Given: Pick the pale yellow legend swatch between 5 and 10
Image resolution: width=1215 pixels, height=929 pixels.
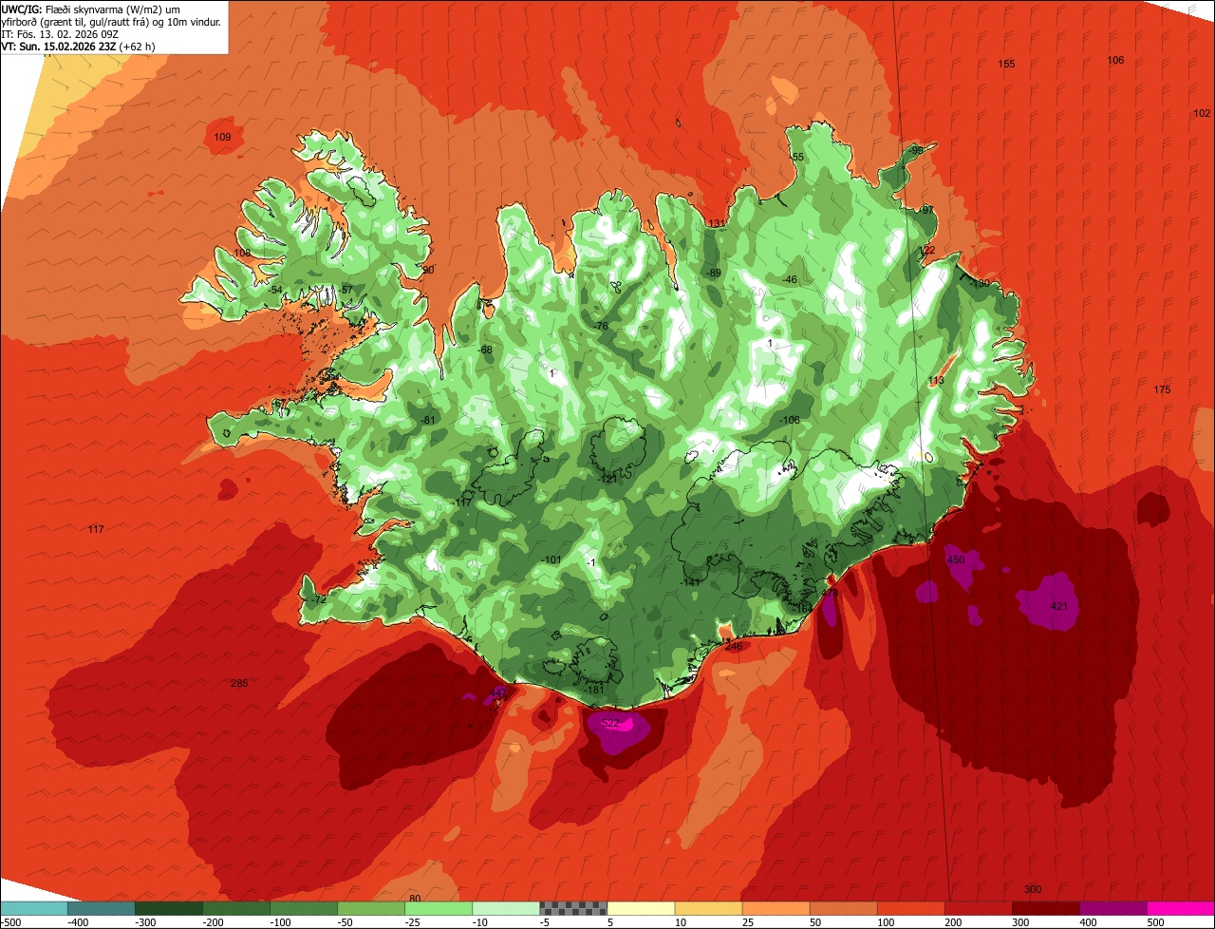Looking at the screenshot, I should [641, 908].
